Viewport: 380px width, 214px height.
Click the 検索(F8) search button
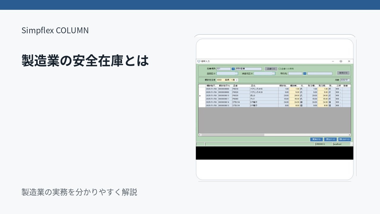pyautogui.click(x=343, y=73)
